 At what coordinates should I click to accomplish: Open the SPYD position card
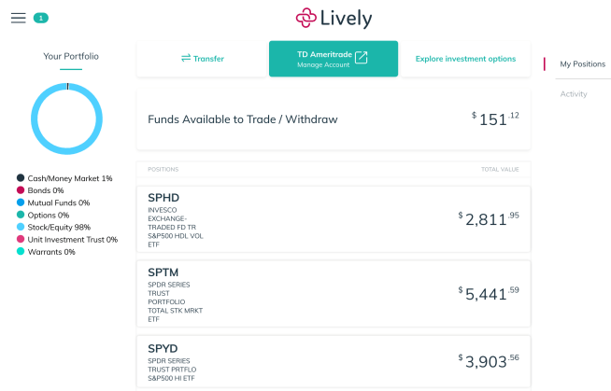tap(334, 362)
